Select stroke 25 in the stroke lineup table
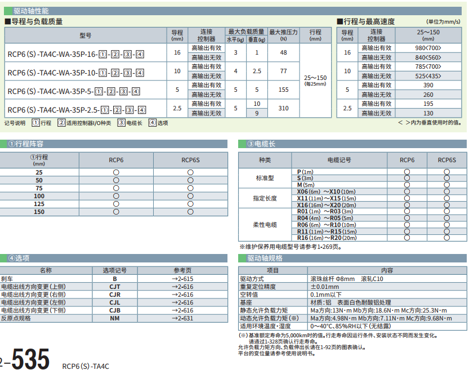Viewport: 469px width, 370px height. click(x=39, y=172)
